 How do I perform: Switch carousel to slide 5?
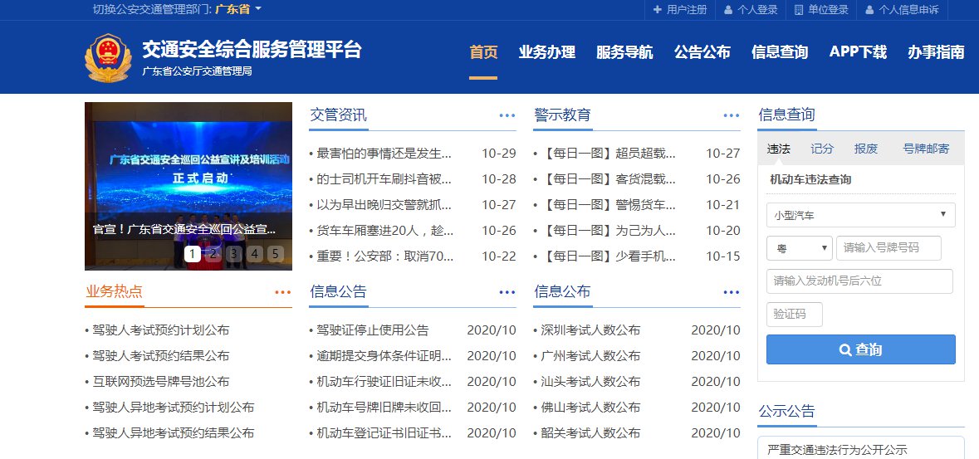[x=275, y=254]
